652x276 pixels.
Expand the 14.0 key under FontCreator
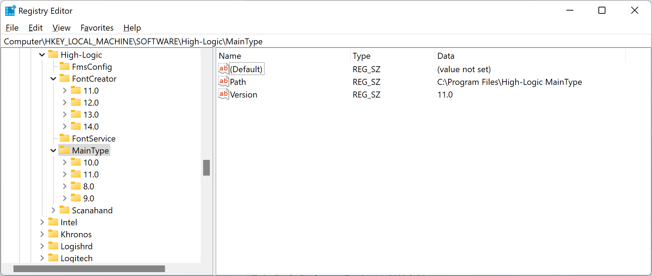pos(65,126)
